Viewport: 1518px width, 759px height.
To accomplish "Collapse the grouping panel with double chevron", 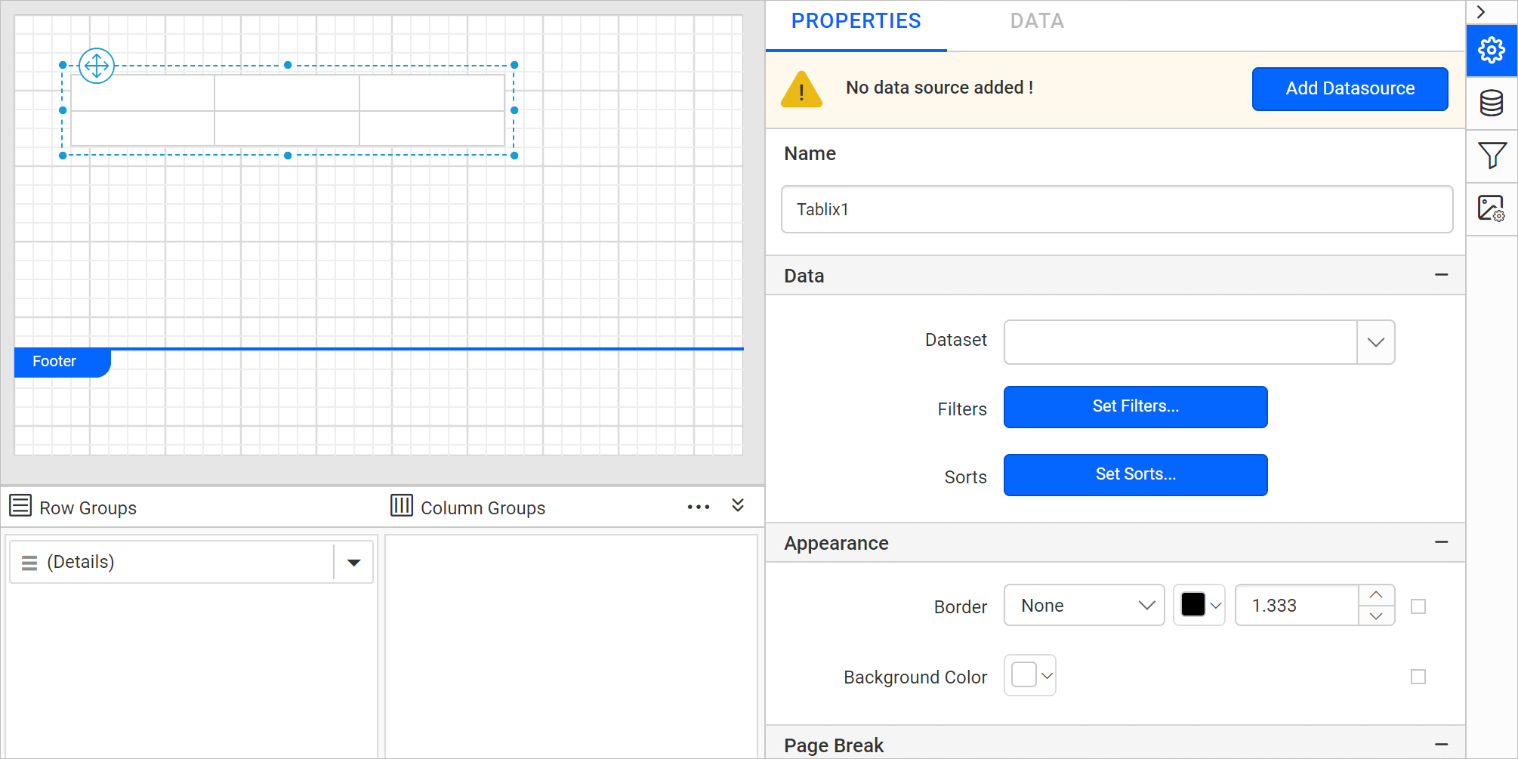I will [x=738, y=505].
